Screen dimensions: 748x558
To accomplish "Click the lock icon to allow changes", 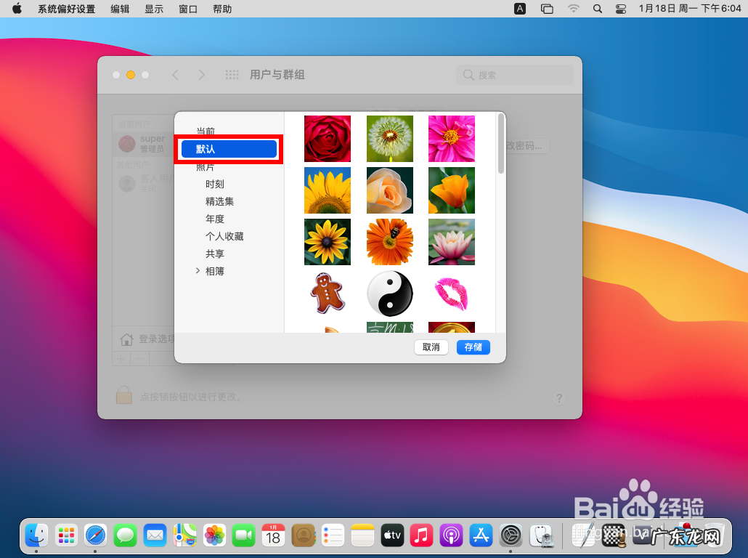I will 123,396.
